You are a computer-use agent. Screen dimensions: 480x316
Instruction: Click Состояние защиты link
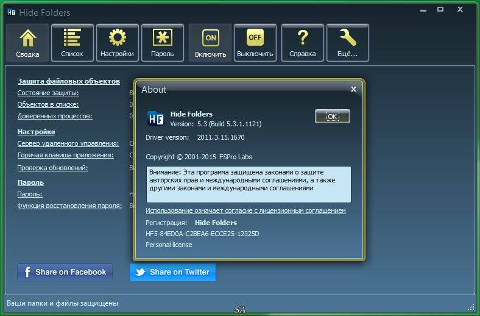click(48, 93)
